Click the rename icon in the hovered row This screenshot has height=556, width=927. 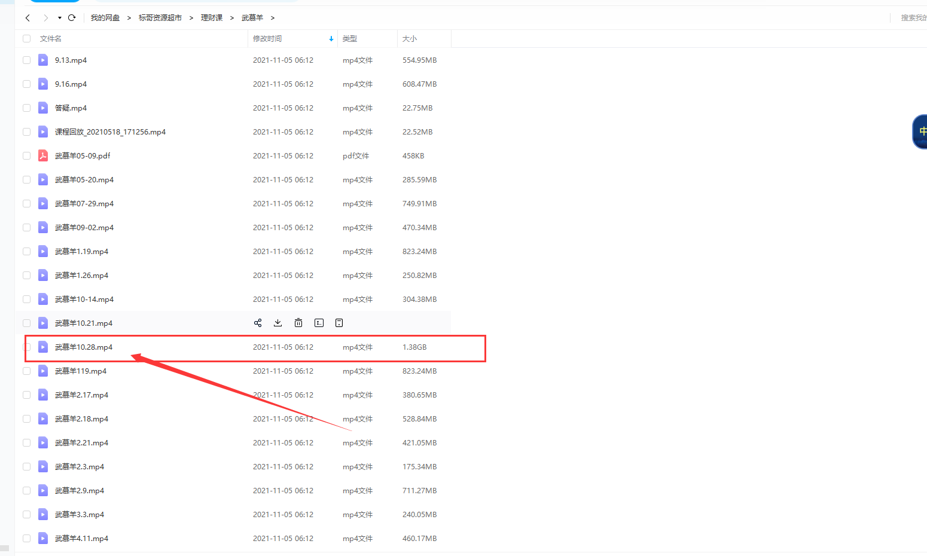point(319,323)
